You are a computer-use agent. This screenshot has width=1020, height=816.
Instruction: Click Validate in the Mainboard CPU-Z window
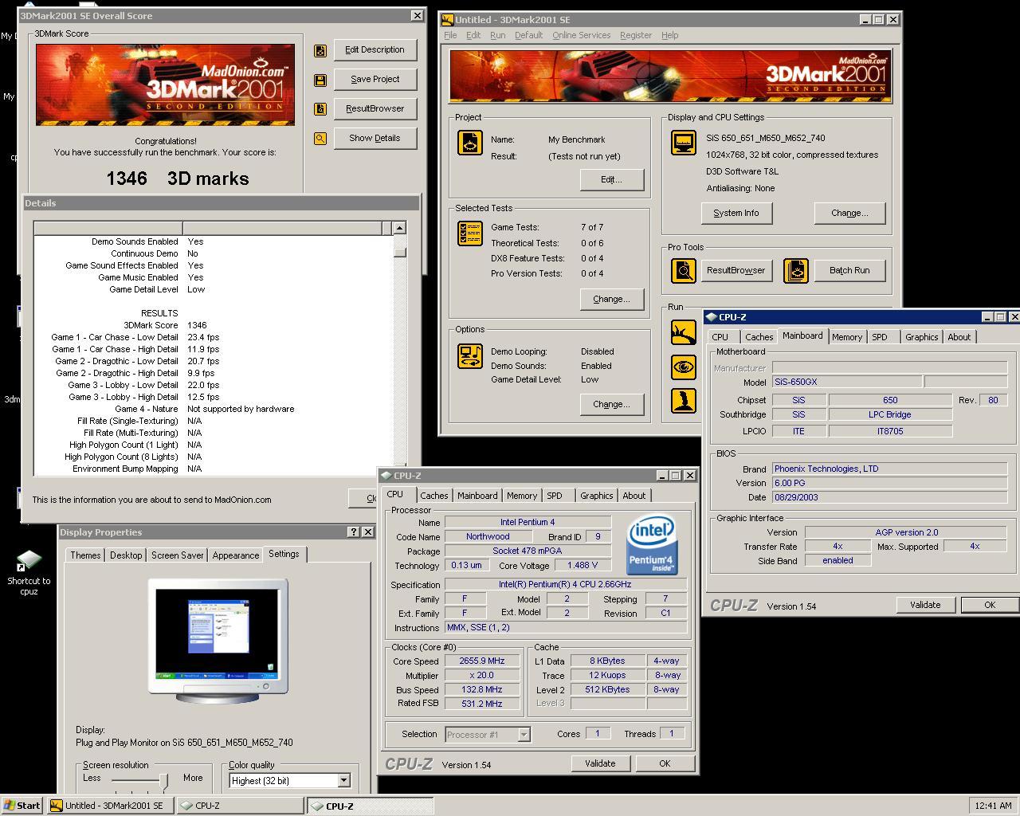point(925,605)
